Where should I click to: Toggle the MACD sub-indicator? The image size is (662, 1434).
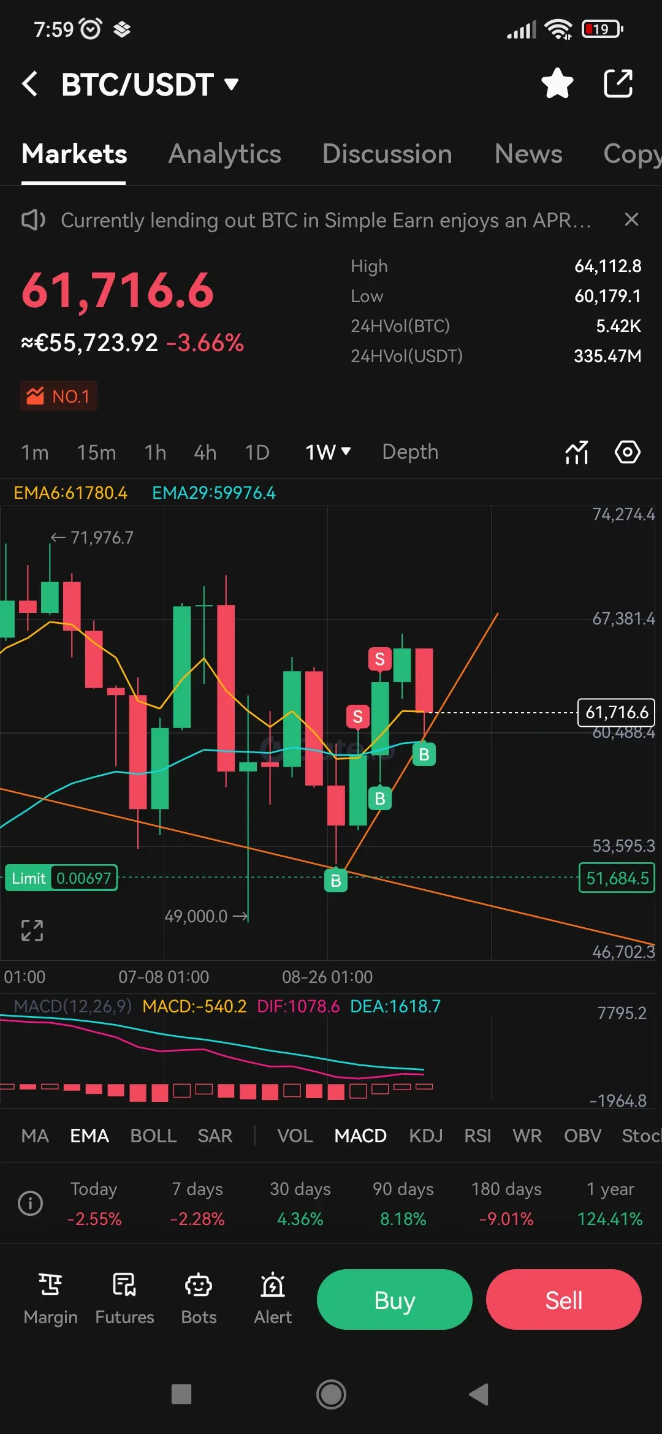[360, 1136]
